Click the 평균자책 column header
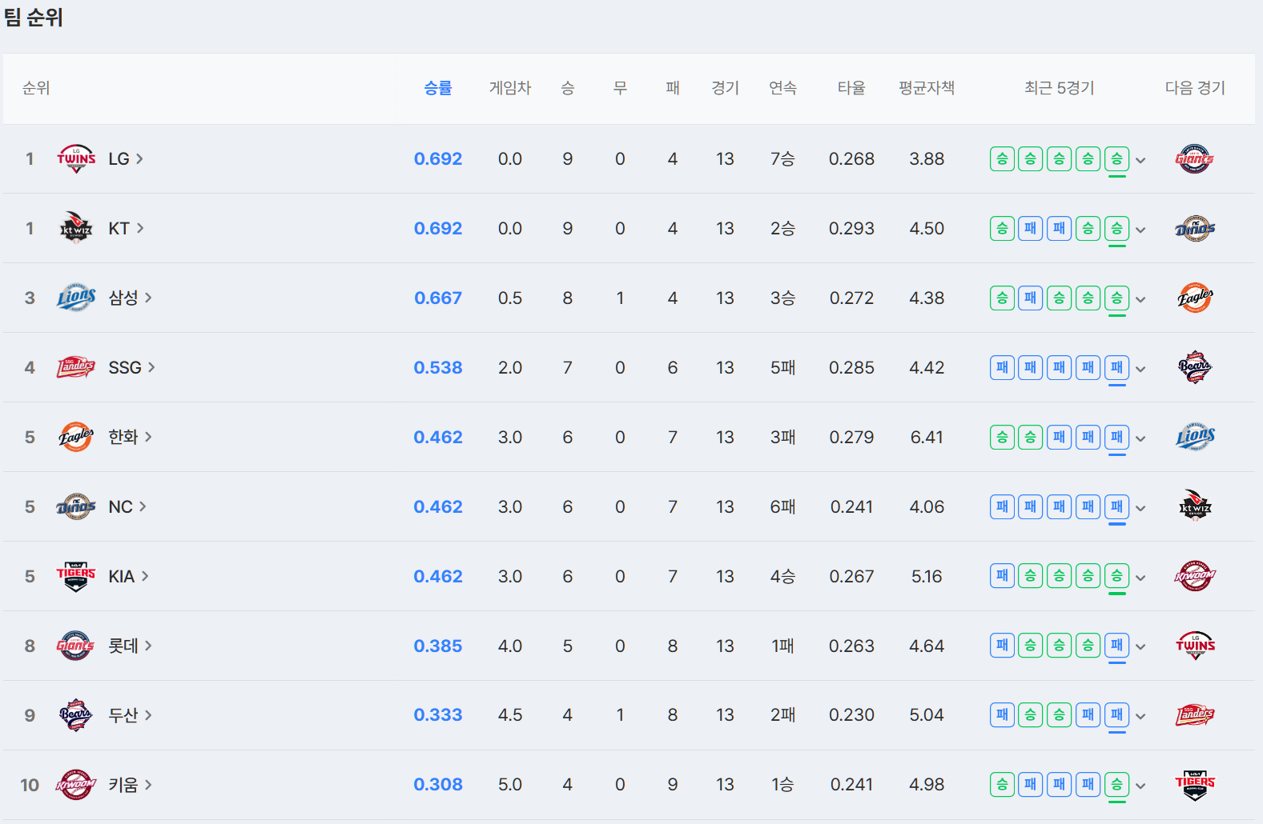 pyautogui.click(x=926, y=88)
